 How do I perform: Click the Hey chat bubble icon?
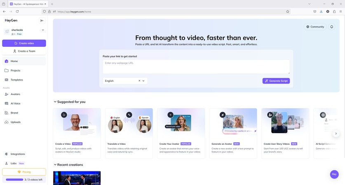click(334, 174)
